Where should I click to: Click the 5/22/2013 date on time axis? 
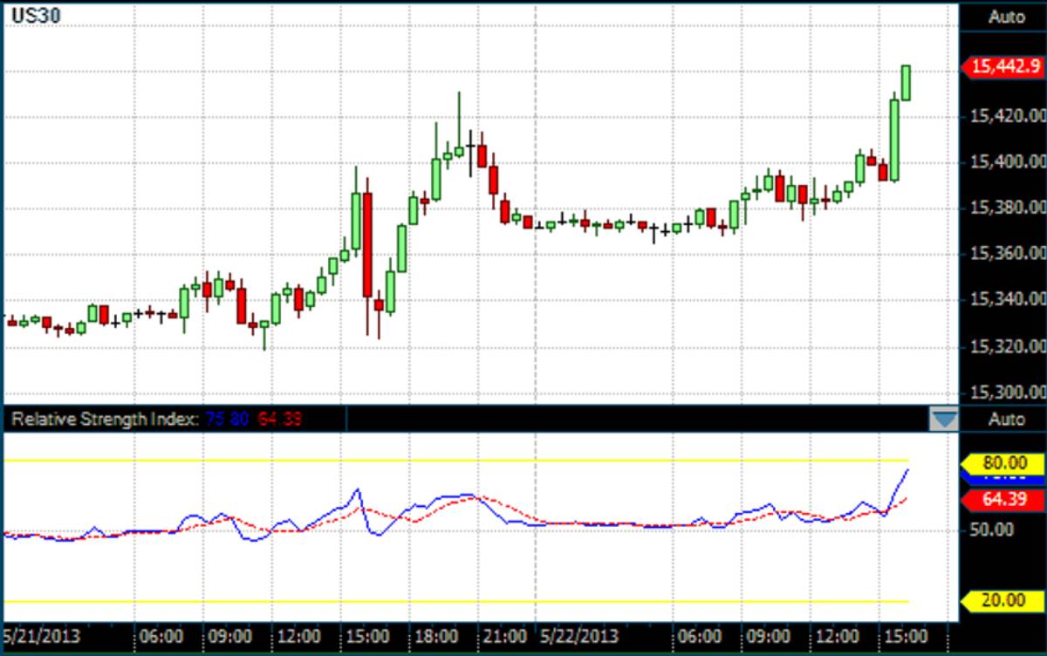click(x=579, y=635)
